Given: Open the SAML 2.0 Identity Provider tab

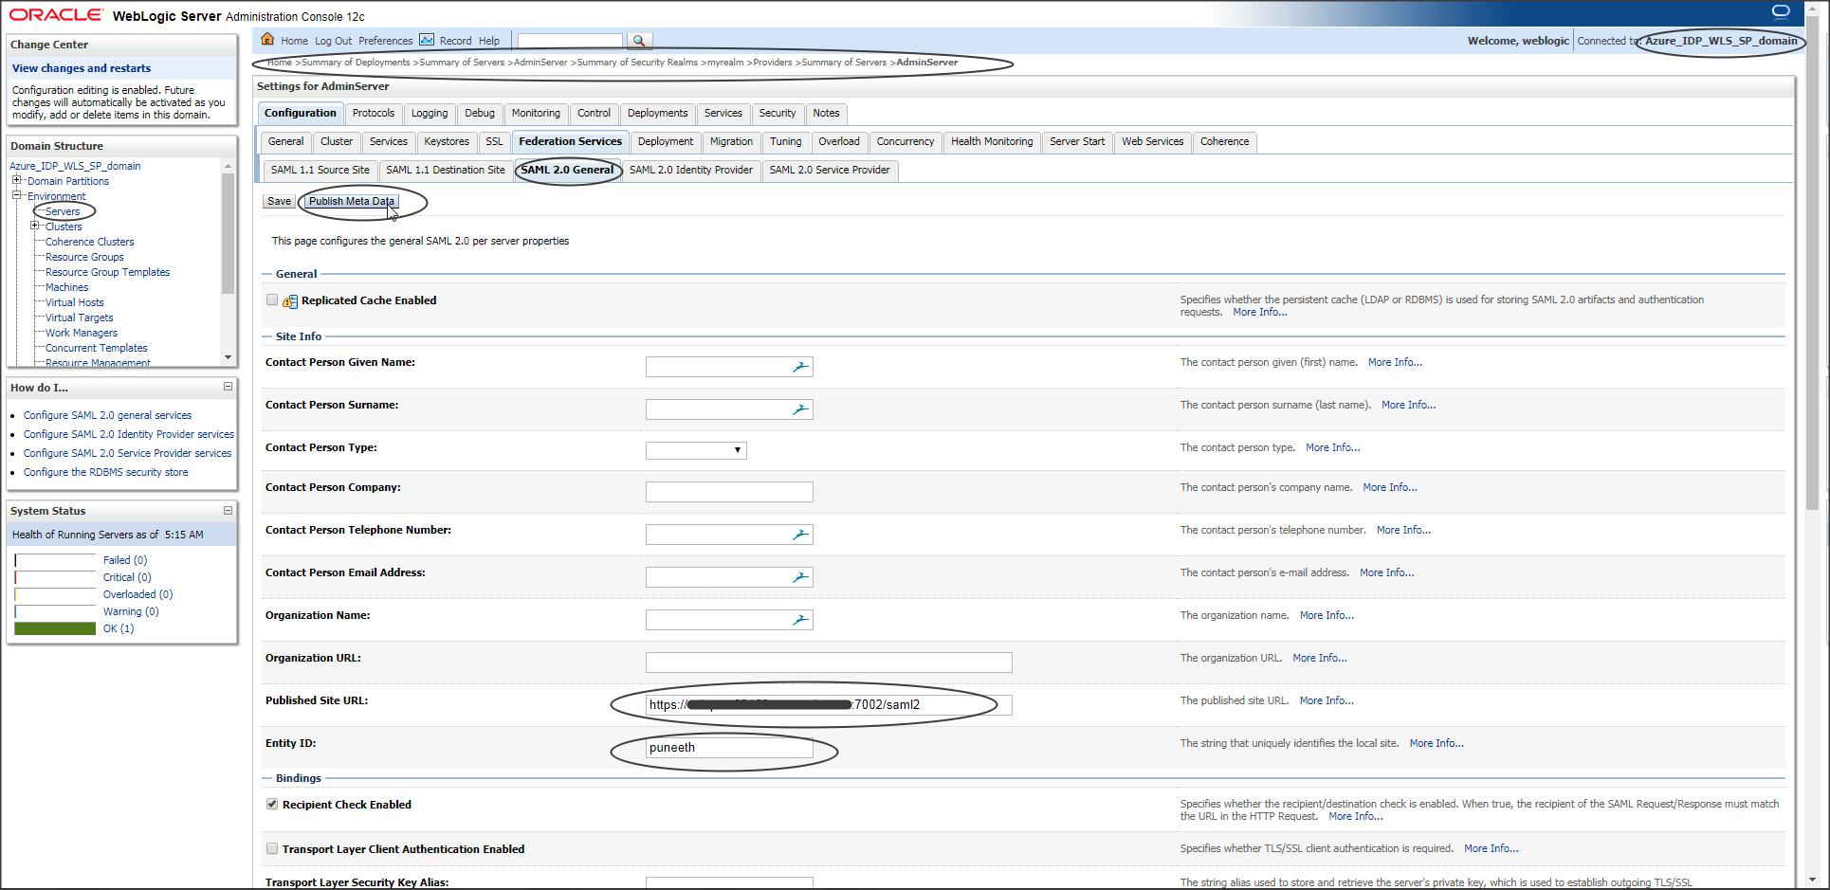Looking at the screenshot, I should pos(691,171).
